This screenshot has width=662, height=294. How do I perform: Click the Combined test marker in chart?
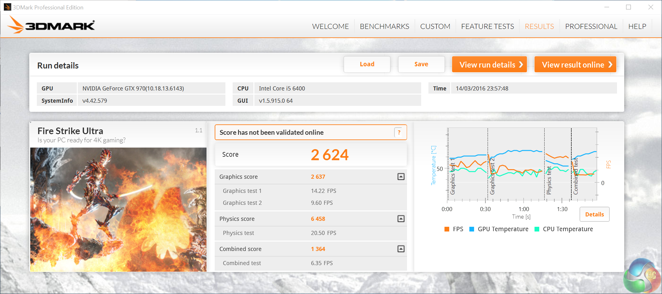coord(575,177)
